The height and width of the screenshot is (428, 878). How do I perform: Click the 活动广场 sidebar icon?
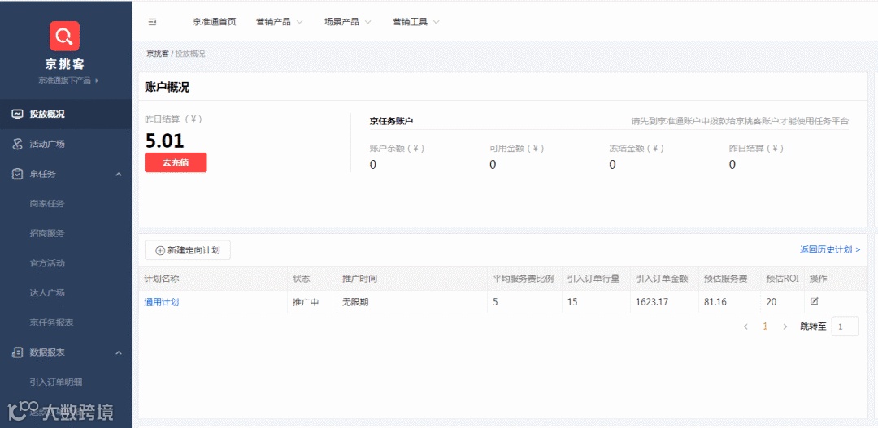pos(17,144)
